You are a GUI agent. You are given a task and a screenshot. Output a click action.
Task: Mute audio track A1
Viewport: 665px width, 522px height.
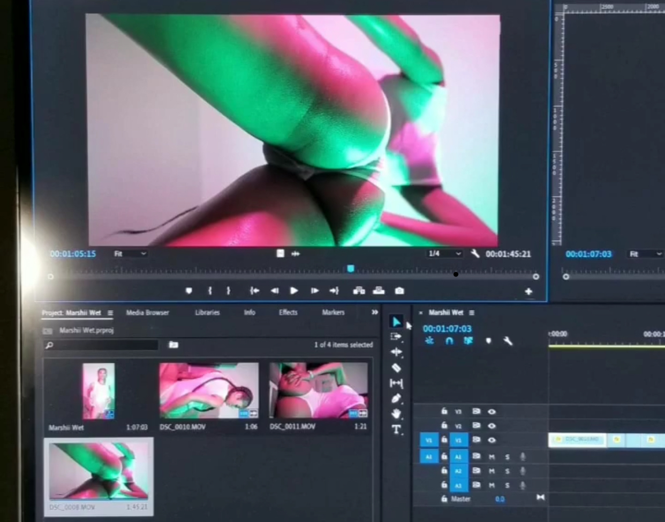tap(492, 457)
